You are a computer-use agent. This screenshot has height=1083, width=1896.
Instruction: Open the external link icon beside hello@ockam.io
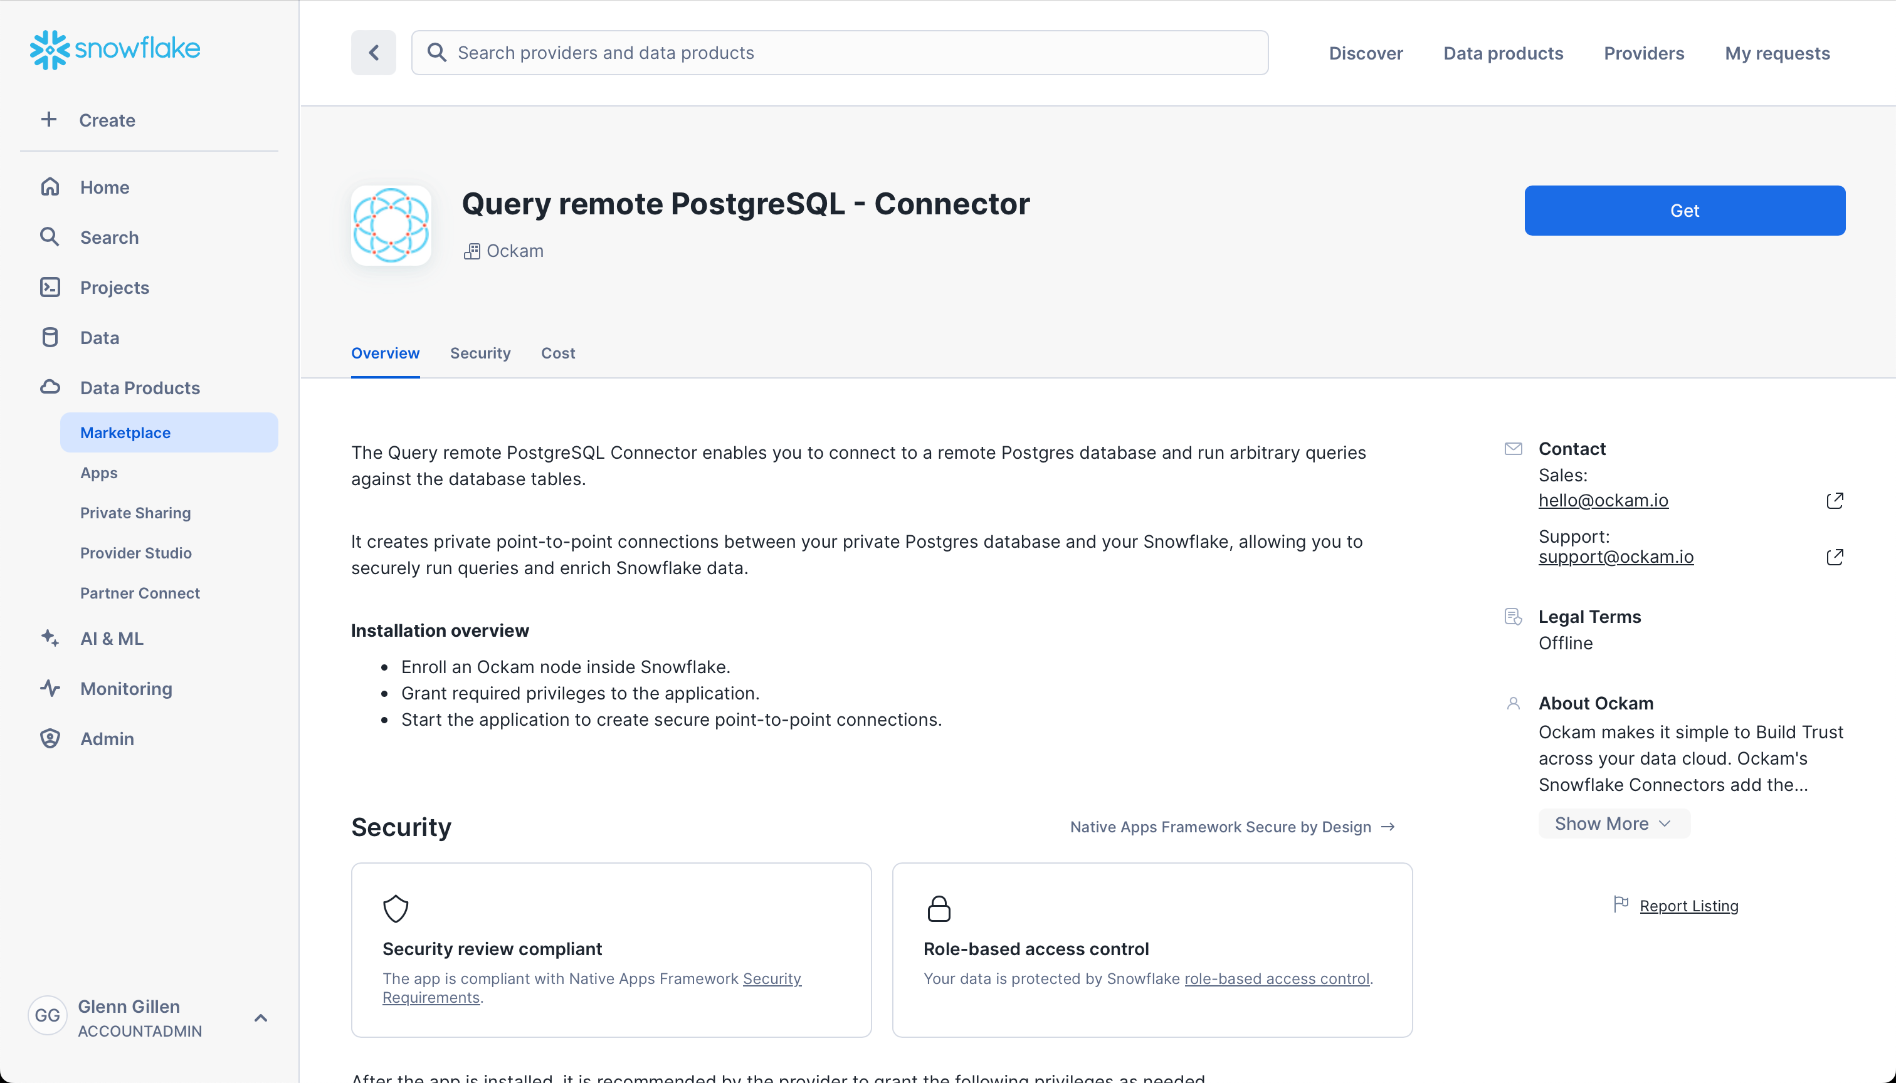tap(1834, 501)
